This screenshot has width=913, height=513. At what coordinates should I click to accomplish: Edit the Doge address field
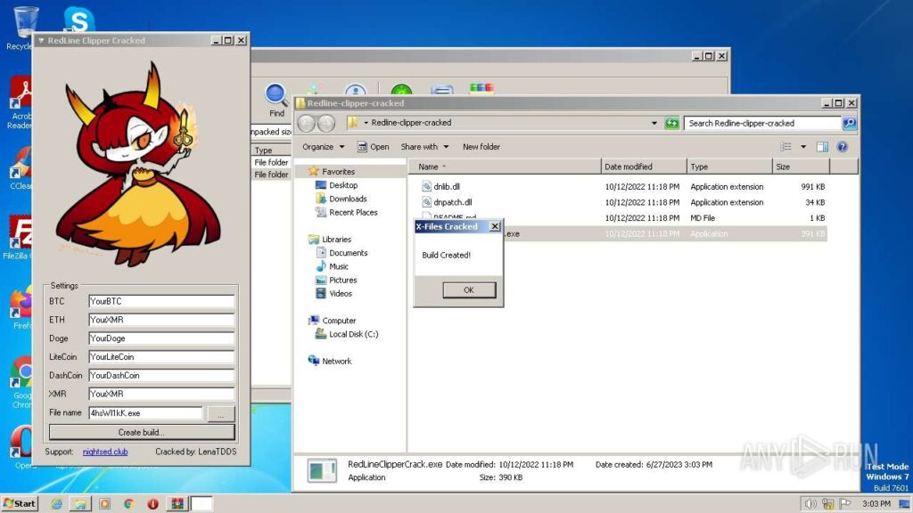[161, 338]
